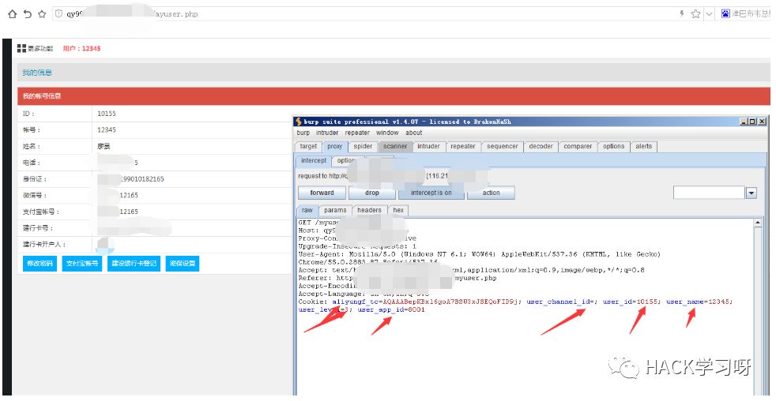Click the action button

coord(491,193)
